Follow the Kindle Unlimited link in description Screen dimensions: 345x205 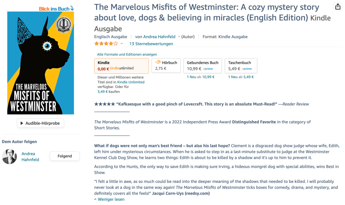[131, 82]
